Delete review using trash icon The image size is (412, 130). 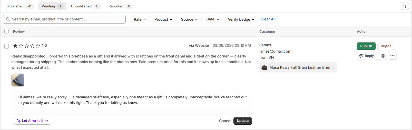(383, 56)
